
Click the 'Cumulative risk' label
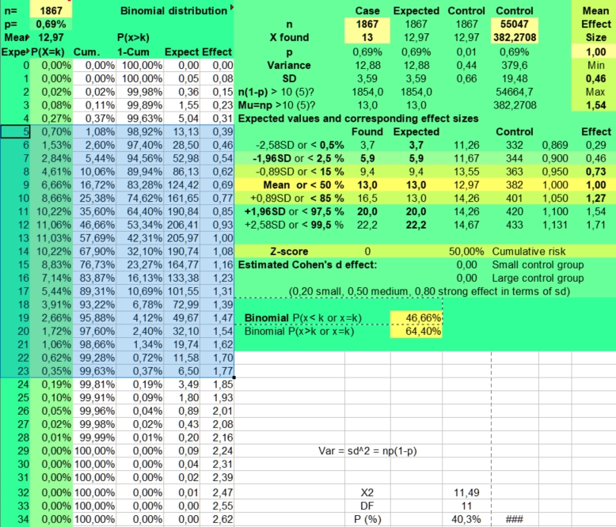pyautogui.click(x=529, y=252)
